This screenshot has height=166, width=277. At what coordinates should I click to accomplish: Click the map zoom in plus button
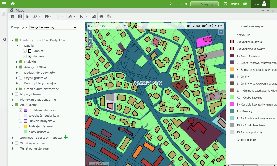90,32
